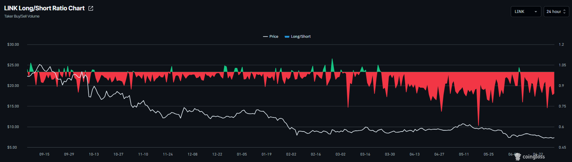Open the LINK coin dropdown
This screenshot has width=572, height=162.
coord(526,12)
